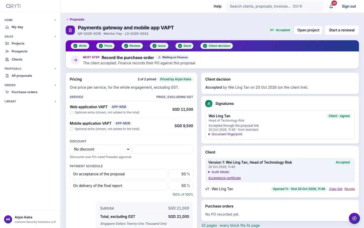Image resolution: width=364 pixels, height=228 pixels.
Task: Click the back chevron beside Proposals
Action: [x=67, y=20]
